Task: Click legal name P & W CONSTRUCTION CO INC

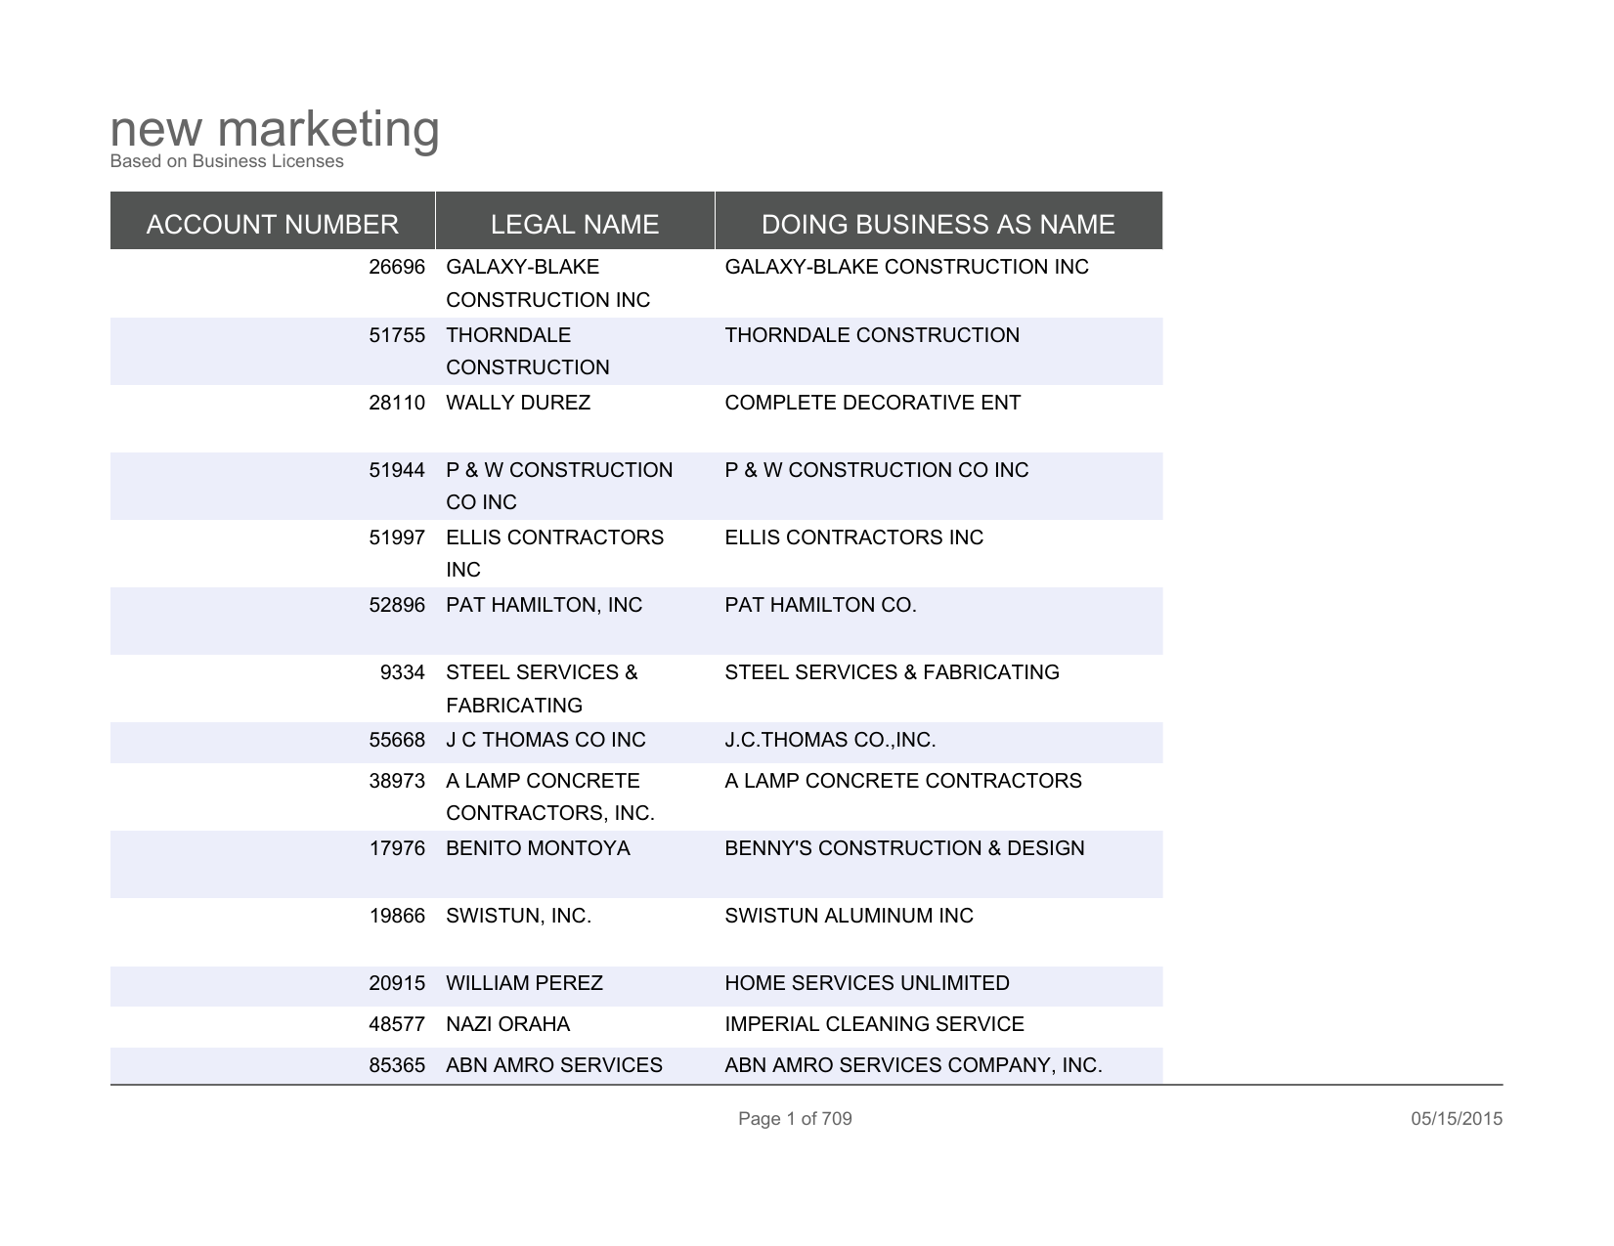Action: pyautogui.click(x=559, y=486)
